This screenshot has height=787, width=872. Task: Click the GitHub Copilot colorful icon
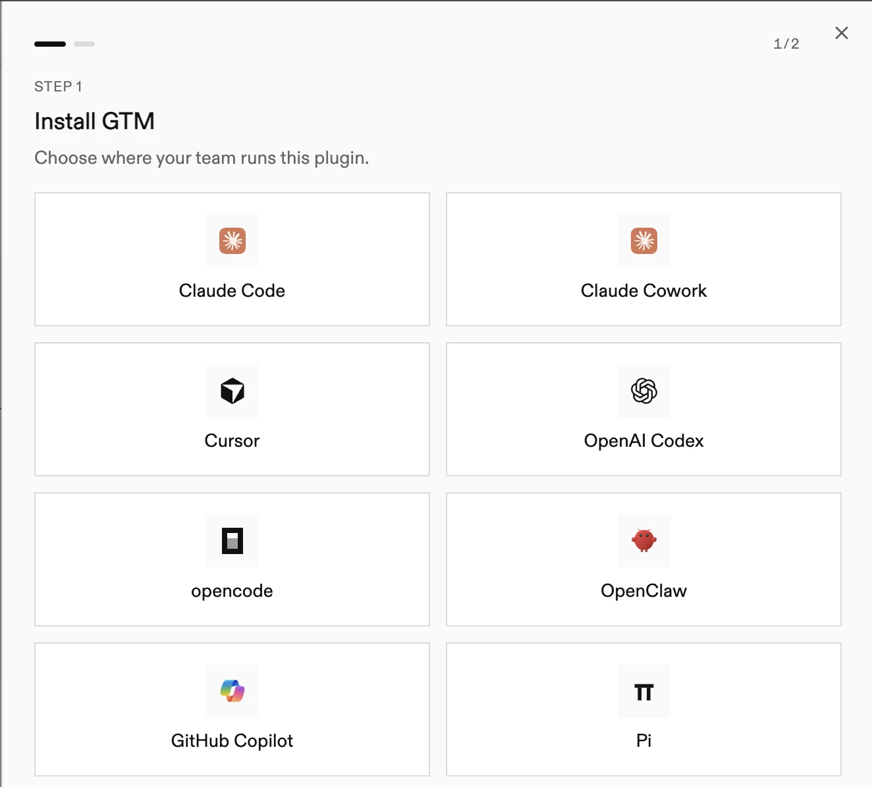pos(232,691)
